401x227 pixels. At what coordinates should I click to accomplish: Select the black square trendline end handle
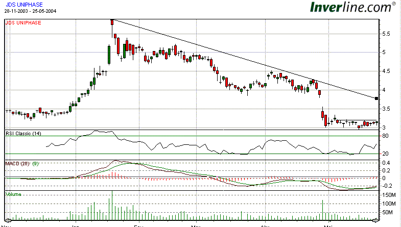click(x=376, y=98)
